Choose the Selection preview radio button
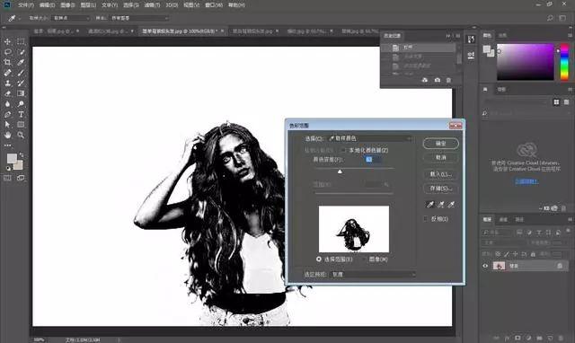575x343 pixels. (319, 259)
